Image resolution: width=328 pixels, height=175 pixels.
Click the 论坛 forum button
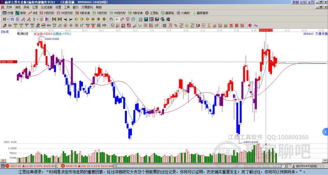[x=303, y=2]
